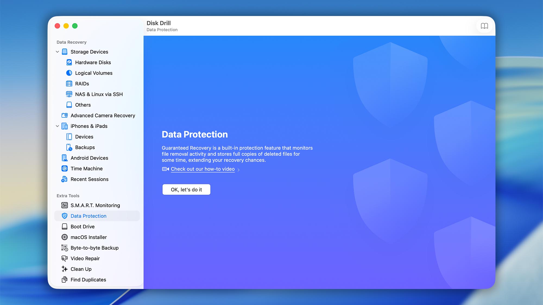543x305 pixels.
Task: Close the Disk Drill window
Action: pos(57,26)
